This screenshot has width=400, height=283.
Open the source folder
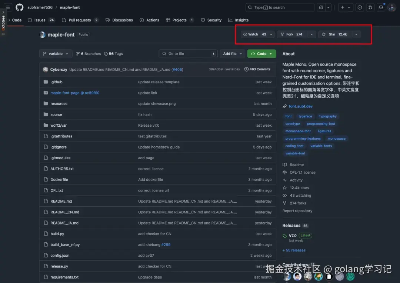tap(56, 114)
